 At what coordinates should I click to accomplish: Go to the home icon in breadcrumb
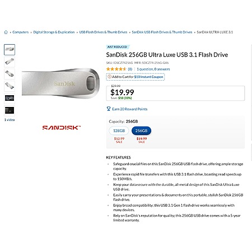pyautogui.click(x=6, y=32)
